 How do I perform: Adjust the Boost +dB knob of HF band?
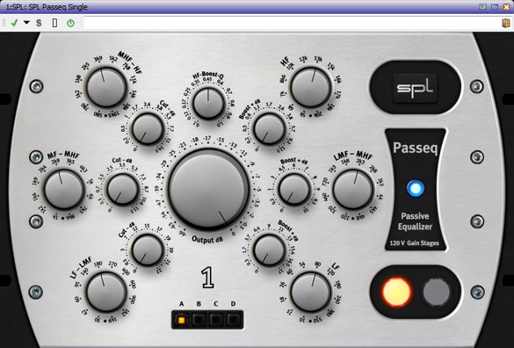click(270, 128)
